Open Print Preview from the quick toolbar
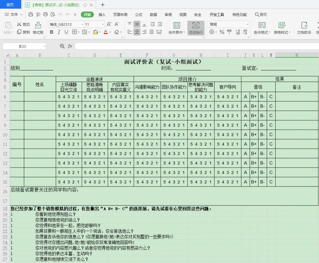The width and height of the screenshot is (319, 263). (53, 15)
